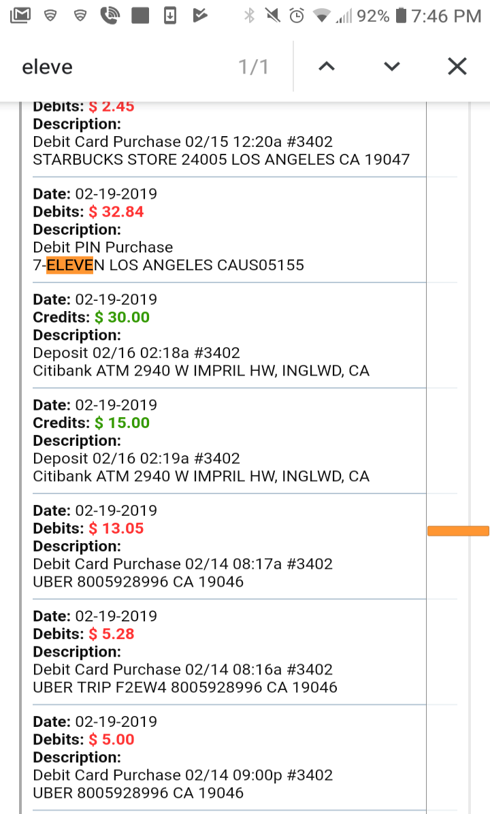Tap the alarm clock status icon
This screenshot has width=490, height=814.
point(296,16)
